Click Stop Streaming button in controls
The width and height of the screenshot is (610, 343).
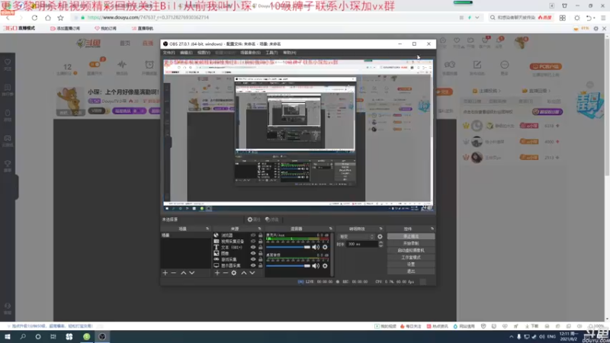point(411,236)
